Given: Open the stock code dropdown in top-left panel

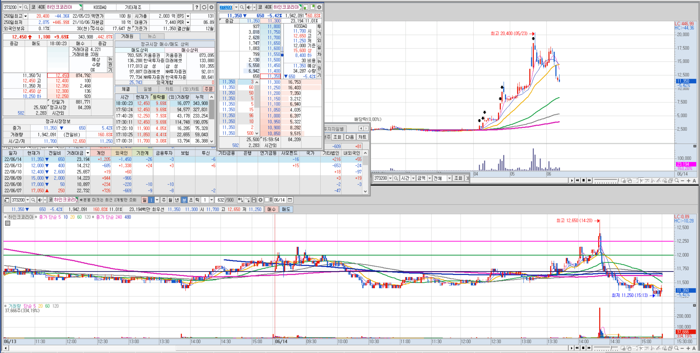Looking at the screenshot, I should point(20,7).
